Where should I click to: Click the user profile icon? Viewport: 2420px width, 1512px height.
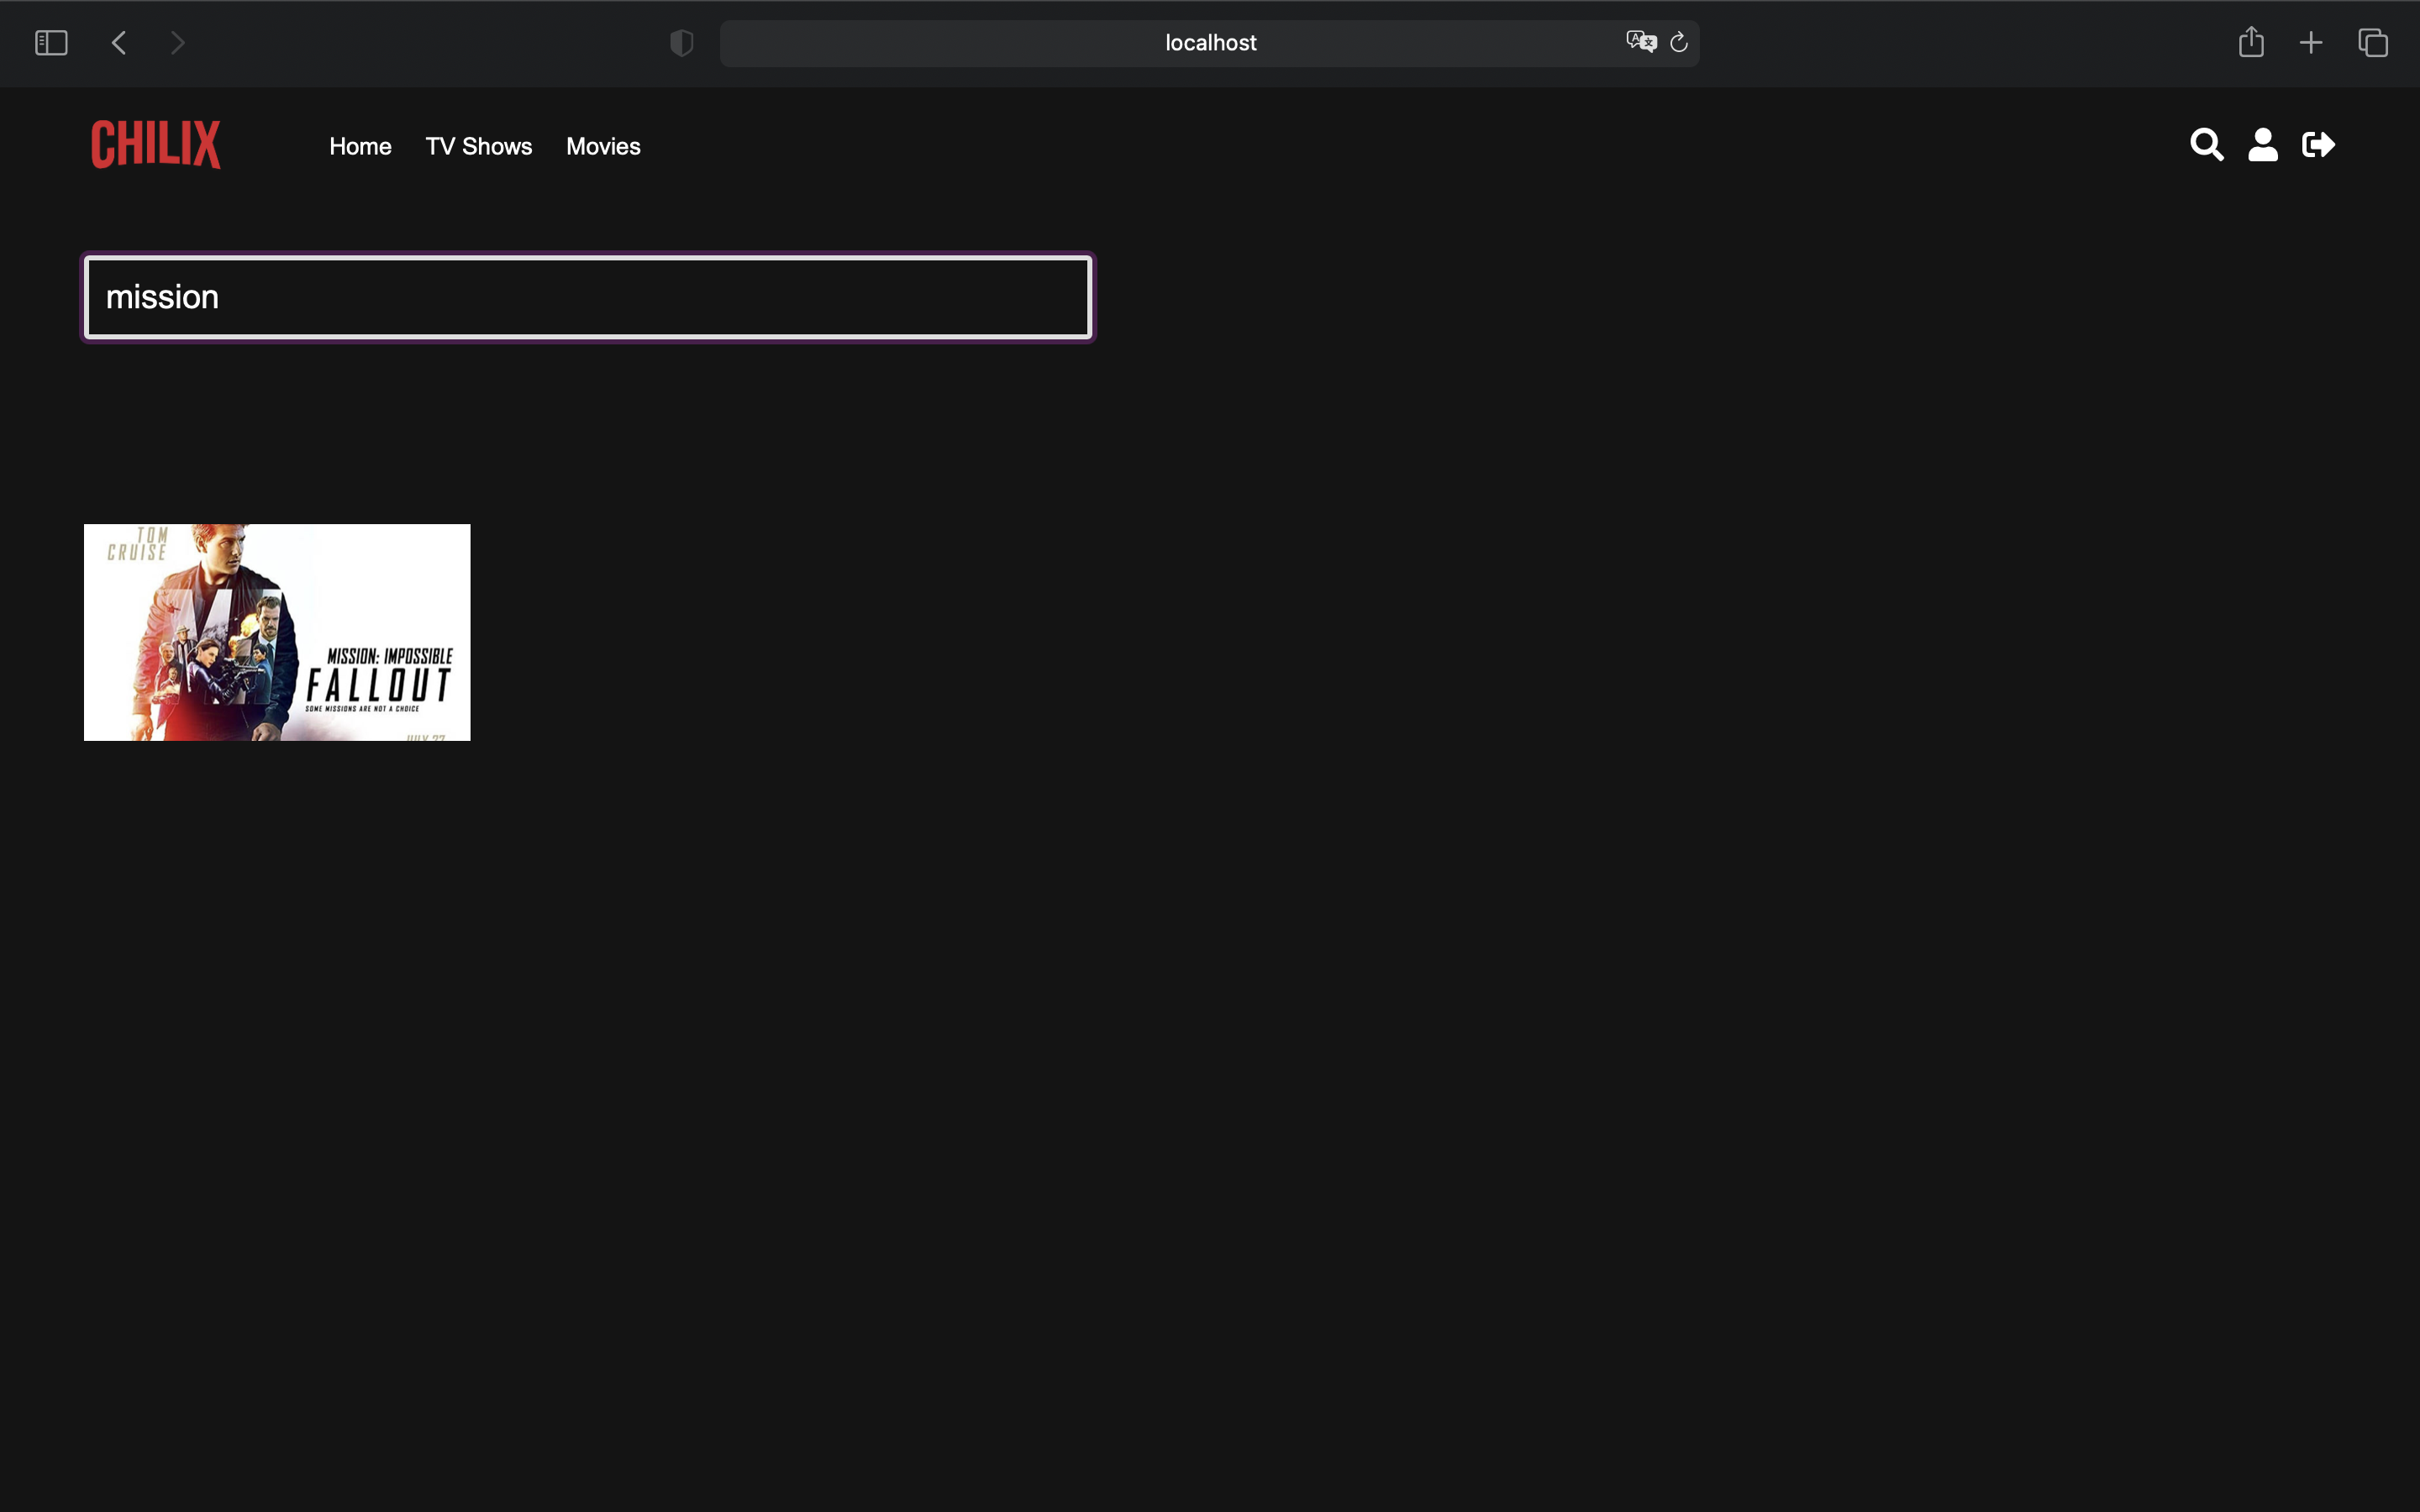[x=2263, y=144]
